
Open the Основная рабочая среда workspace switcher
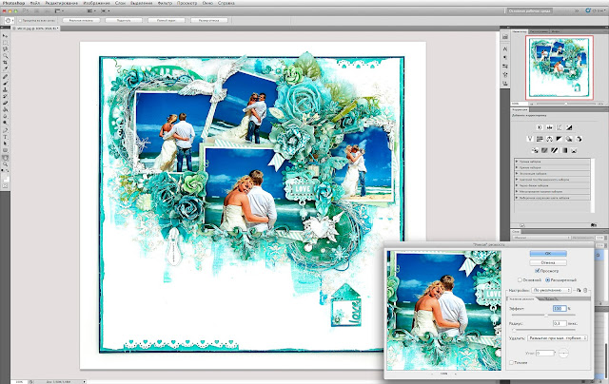(529, 10)
